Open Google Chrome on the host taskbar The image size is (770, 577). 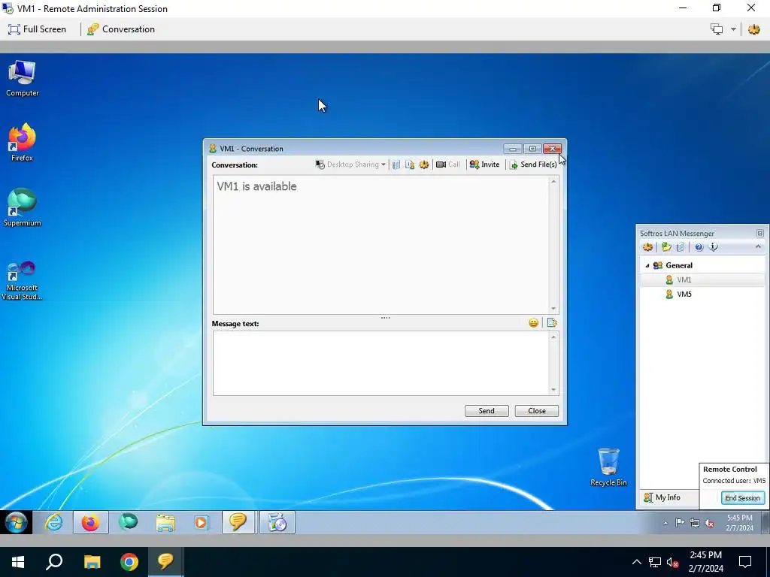(x=129, y=562)
